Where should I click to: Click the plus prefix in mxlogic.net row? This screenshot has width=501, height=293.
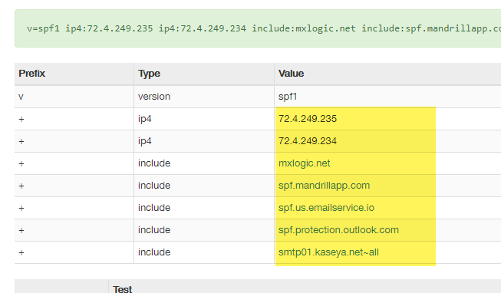21,163
